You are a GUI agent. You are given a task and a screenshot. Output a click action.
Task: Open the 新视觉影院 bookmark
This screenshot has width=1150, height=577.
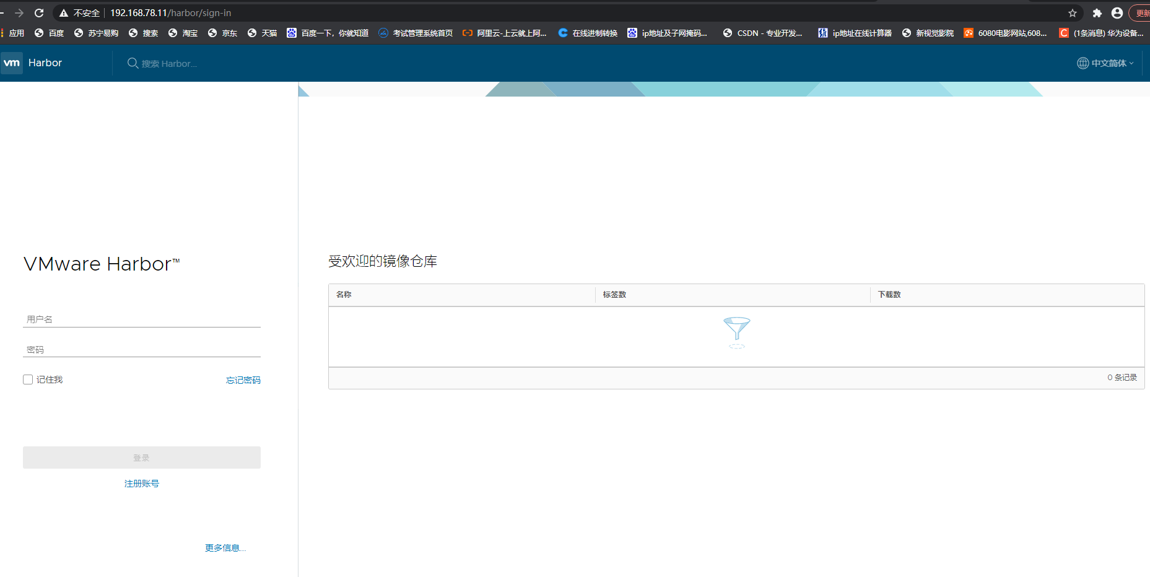[x=928, y=33]
